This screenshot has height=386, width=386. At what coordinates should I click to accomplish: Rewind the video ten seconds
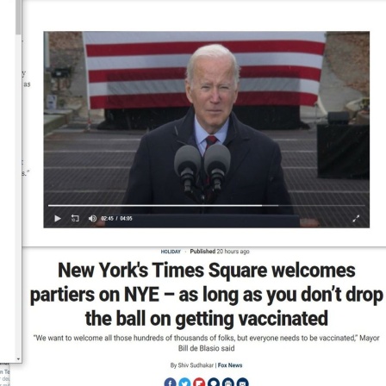75,219
